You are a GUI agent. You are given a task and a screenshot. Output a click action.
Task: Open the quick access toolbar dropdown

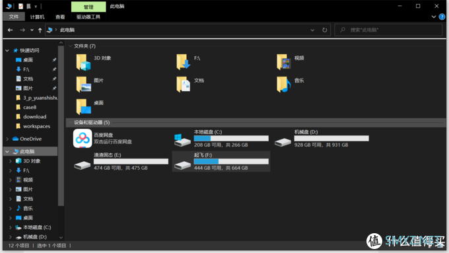tap(36, 6)
